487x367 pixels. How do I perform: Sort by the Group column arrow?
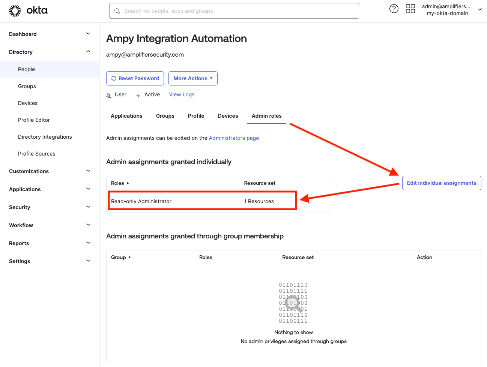coord(129,257)
